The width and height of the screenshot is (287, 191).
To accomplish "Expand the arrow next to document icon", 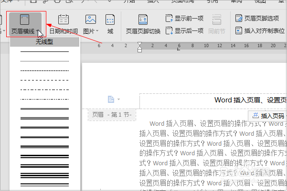I will pyautogui.click(x=118, y=100).
